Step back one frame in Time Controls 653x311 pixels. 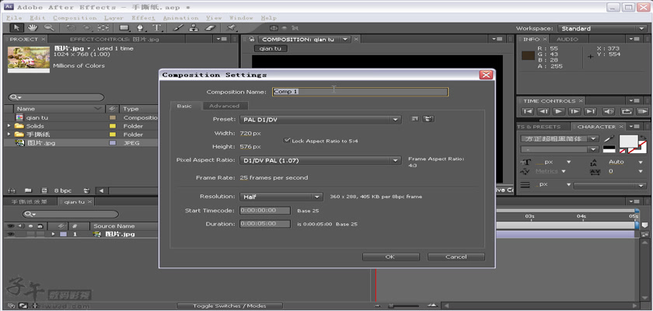543,112
